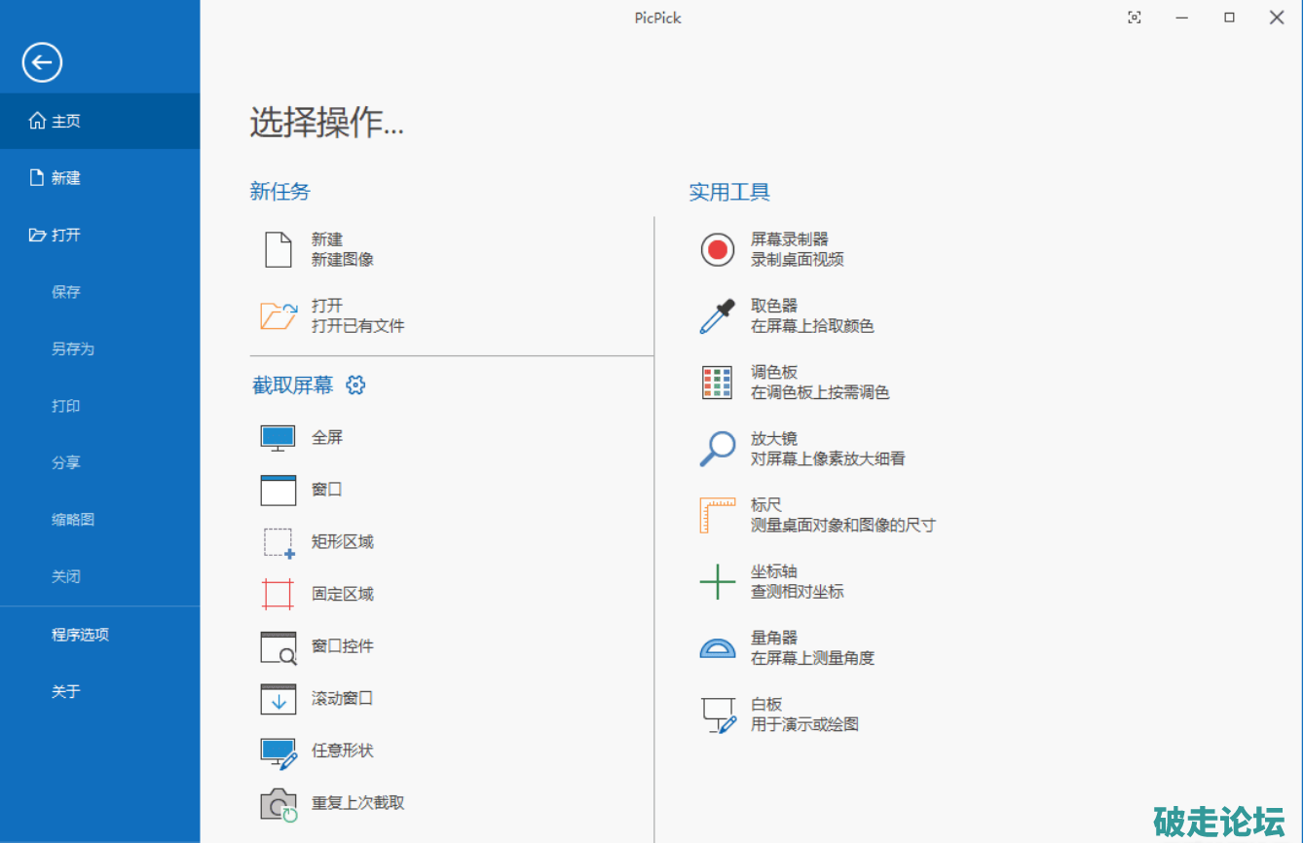Screen dimensions: 1304x843
Task: Open the protractor angle tool icon
Action: point(718,648)
